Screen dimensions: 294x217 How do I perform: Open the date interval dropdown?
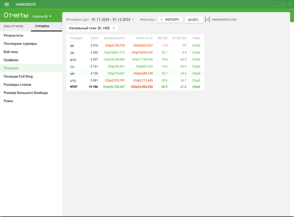tap(133, 19)
